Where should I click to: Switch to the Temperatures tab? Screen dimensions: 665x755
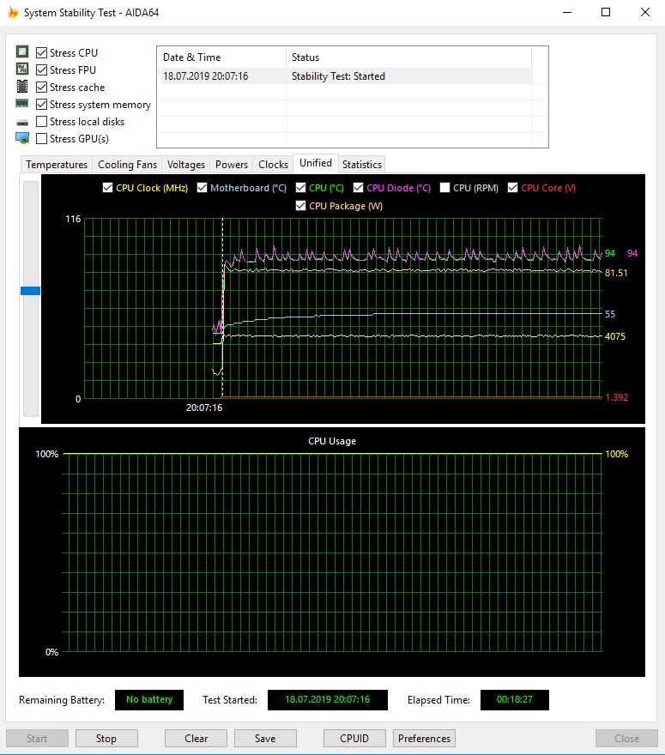(57, 164)
